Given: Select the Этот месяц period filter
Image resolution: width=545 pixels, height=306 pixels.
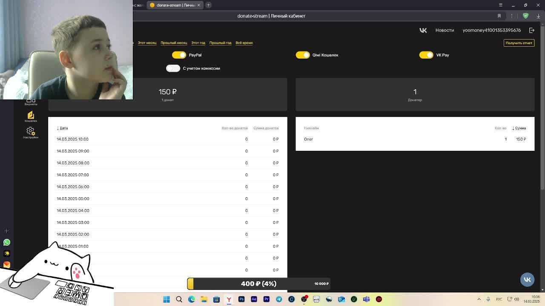Looking at the screenshot, I should 147,43.
